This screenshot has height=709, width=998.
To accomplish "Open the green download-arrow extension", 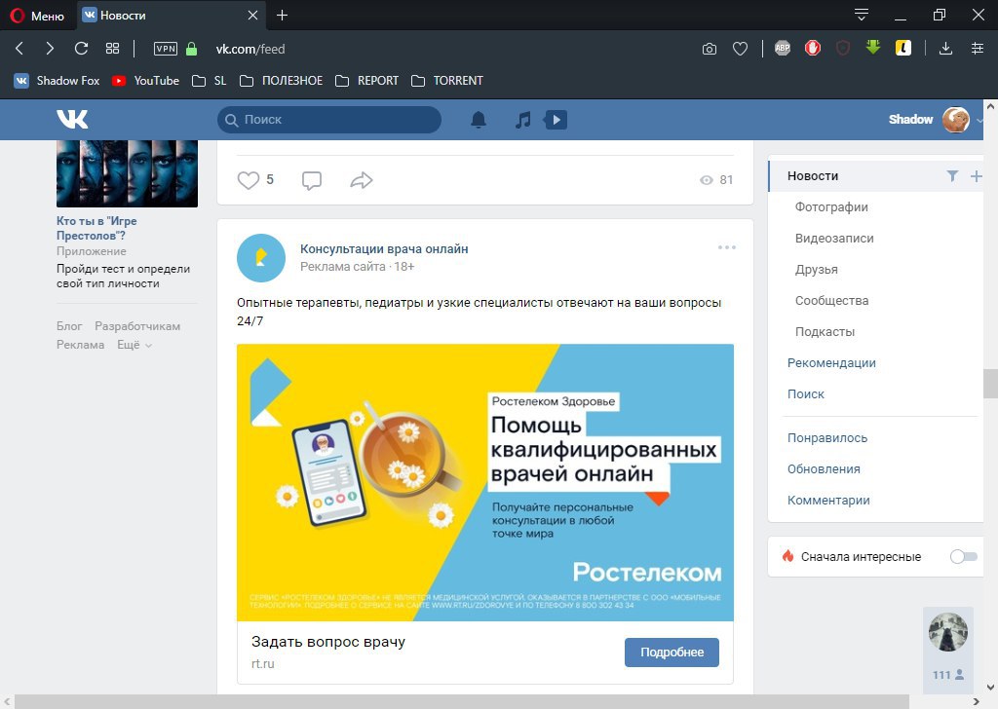I will pos(873,47).
